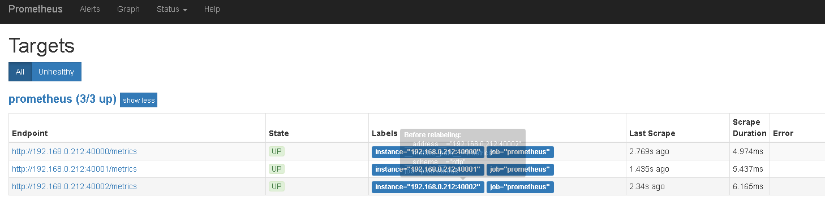Viewport: 825px width, 205px height.
Task: Collapse targets with show less button
Action: 139,101
